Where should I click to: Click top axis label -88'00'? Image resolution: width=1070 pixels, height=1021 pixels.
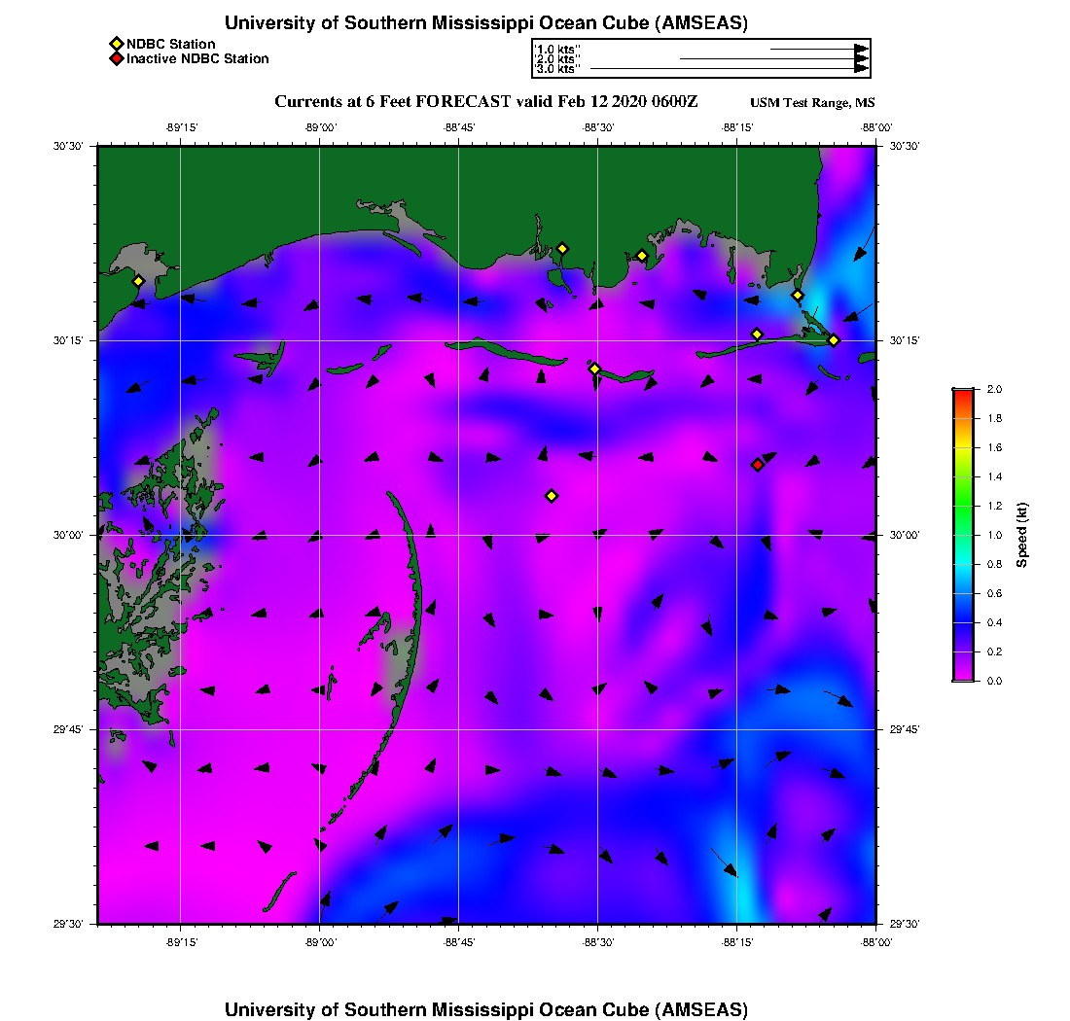pyautogui.click(x=876, y=127)
